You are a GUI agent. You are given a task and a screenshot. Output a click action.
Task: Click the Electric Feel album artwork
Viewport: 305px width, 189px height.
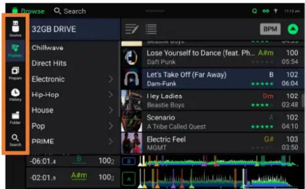click(131, 143)
